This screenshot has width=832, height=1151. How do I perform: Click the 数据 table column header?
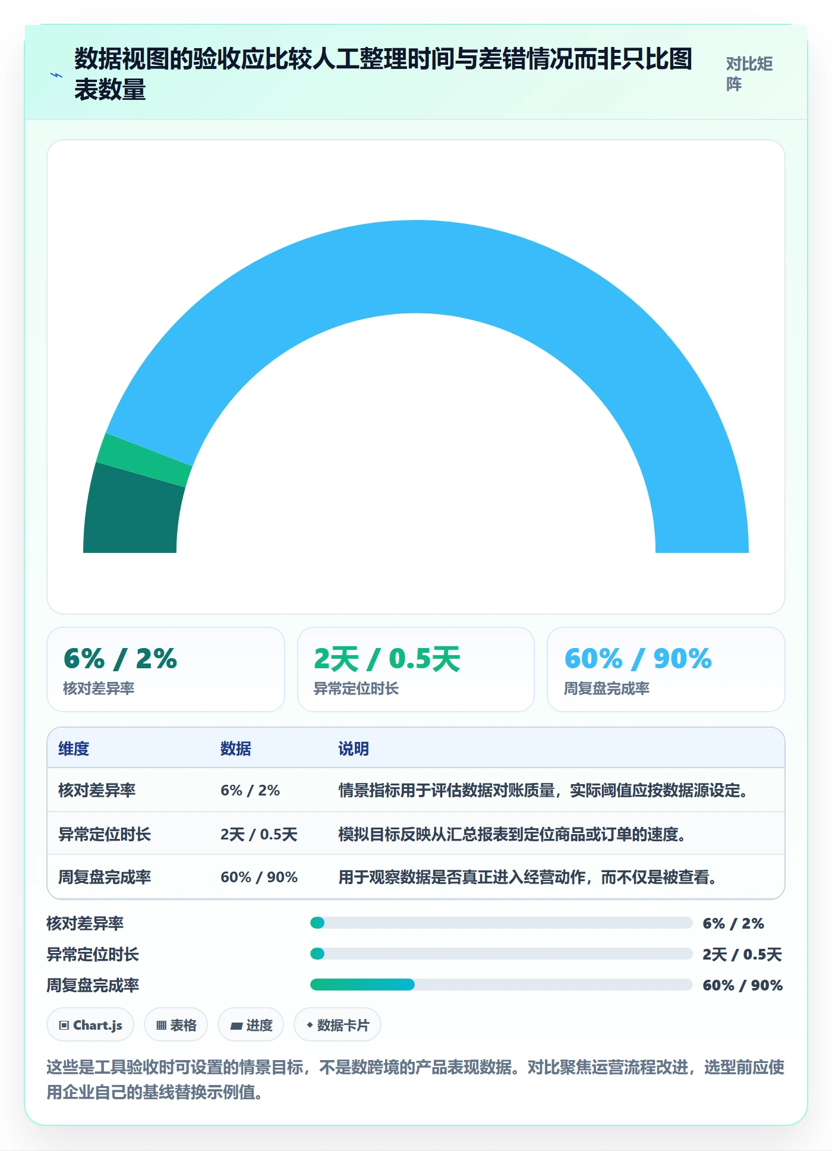(x=235, y=749)
